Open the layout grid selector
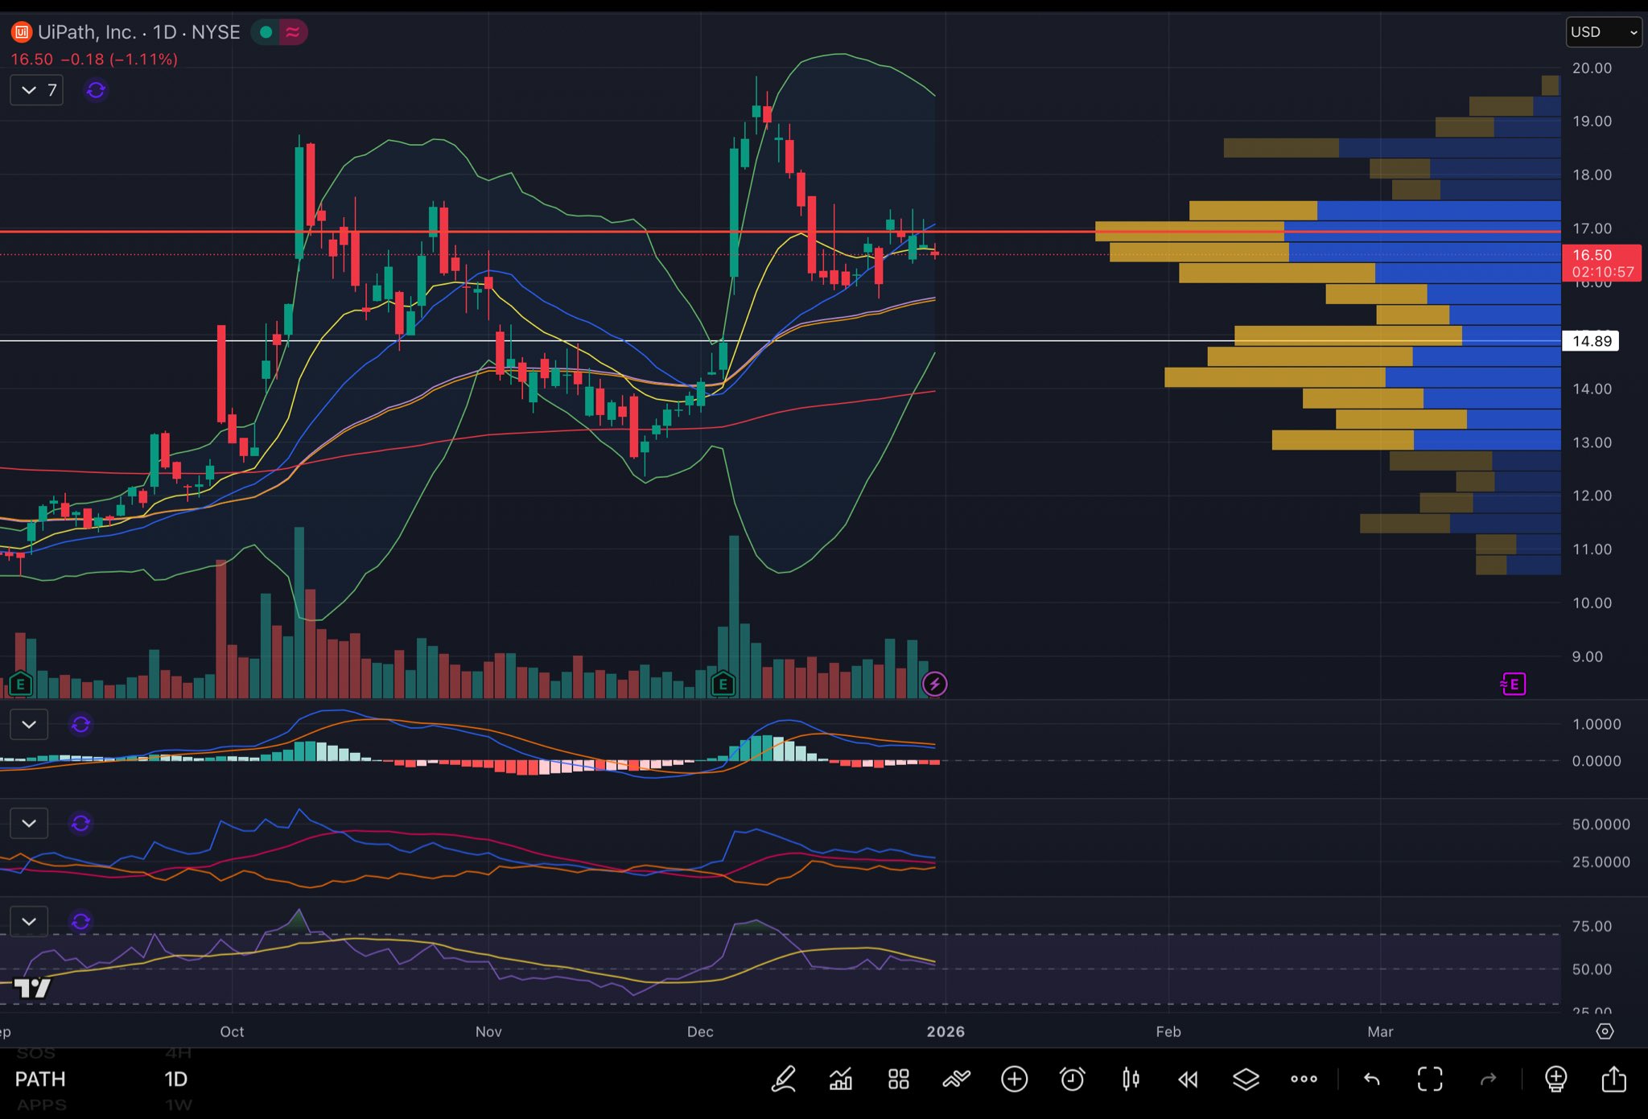Image resolution: width=1648 pixels, height=1119 pixels. (x=898, y=1079)
